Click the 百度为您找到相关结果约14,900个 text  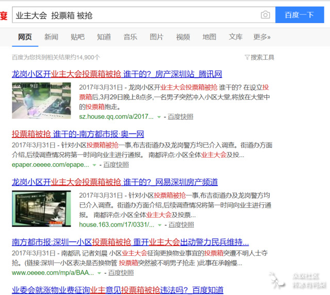coord(56,57)
